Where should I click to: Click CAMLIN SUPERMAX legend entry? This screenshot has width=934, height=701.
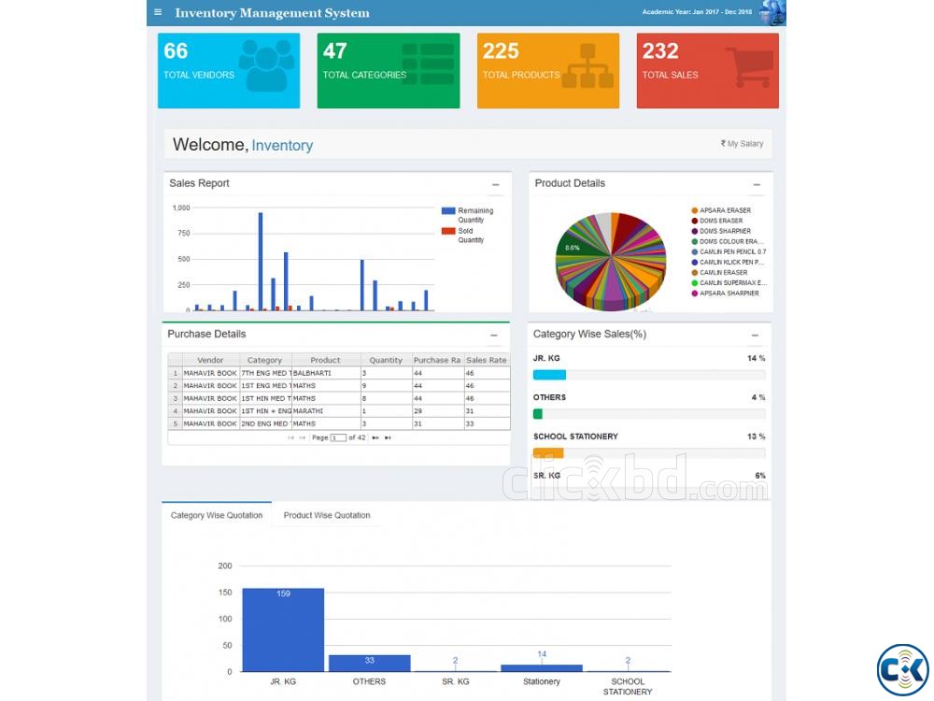point(729,283)
